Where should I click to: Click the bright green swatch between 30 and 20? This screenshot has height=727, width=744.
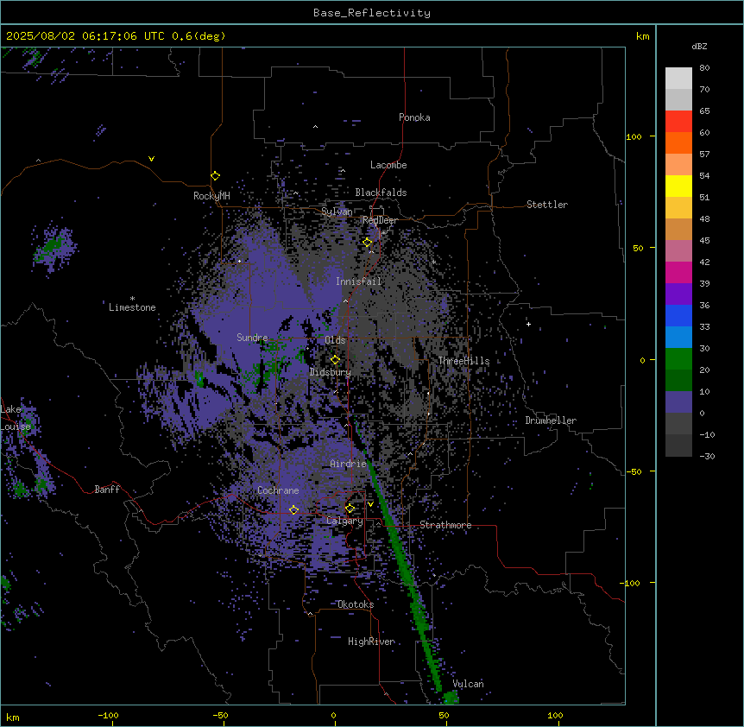678,359
